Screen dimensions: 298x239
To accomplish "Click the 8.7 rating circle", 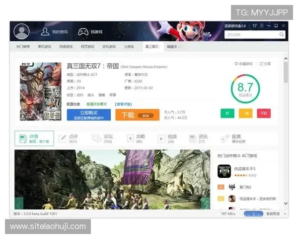I will (245, 89).
